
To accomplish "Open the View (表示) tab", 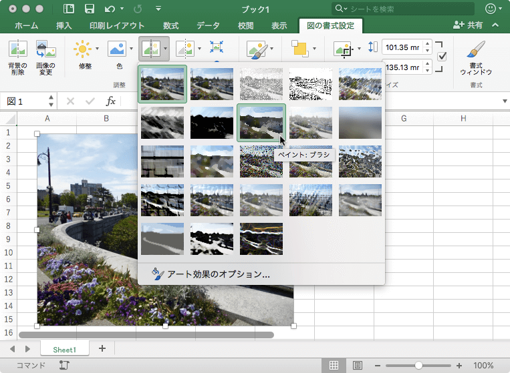I will pyautogui.click(x=279, y=25).
